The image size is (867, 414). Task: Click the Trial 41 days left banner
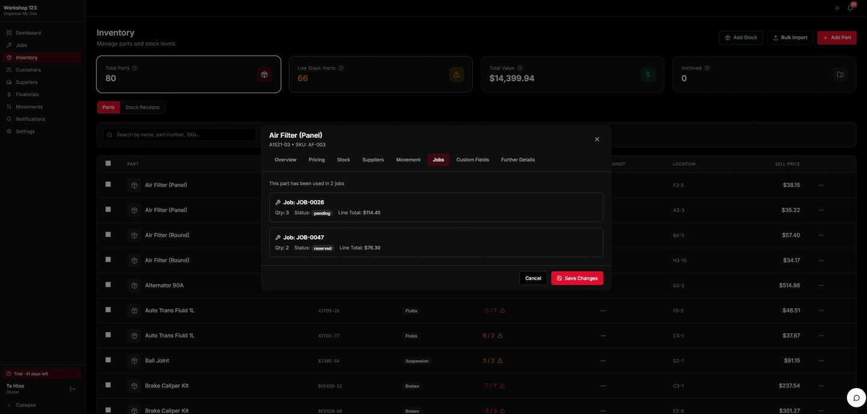click(x=42, y=374)
